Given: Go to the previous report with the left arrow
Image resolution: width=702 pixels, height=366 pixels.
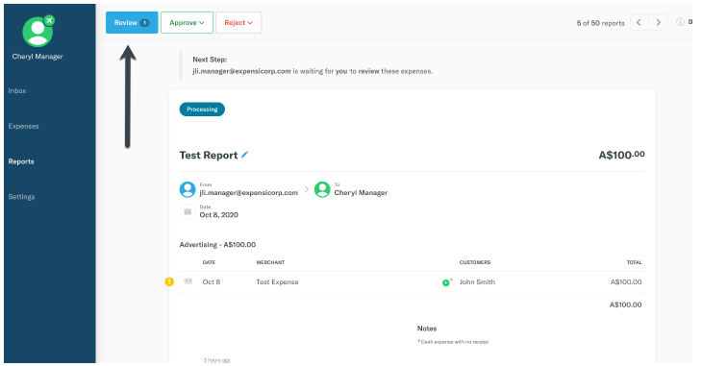Looking at the screenshot, I should pos(639,22).
